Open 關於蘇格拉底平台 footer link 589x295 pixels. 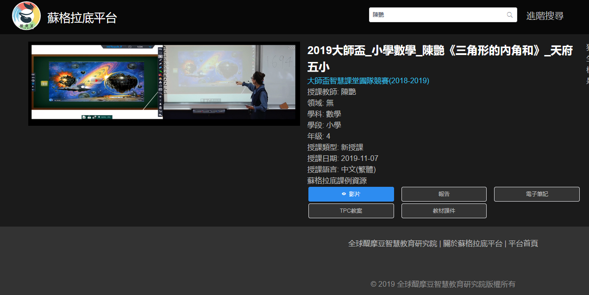pyautogui.click(x=473, y=244)
